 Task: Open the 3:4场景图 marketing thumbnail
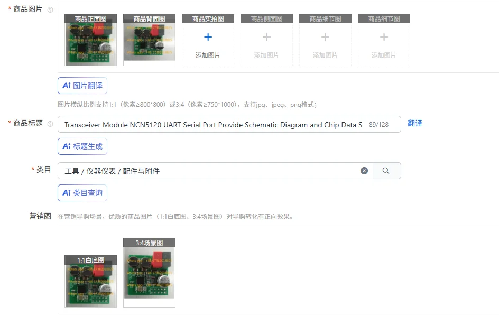[149, 273]
